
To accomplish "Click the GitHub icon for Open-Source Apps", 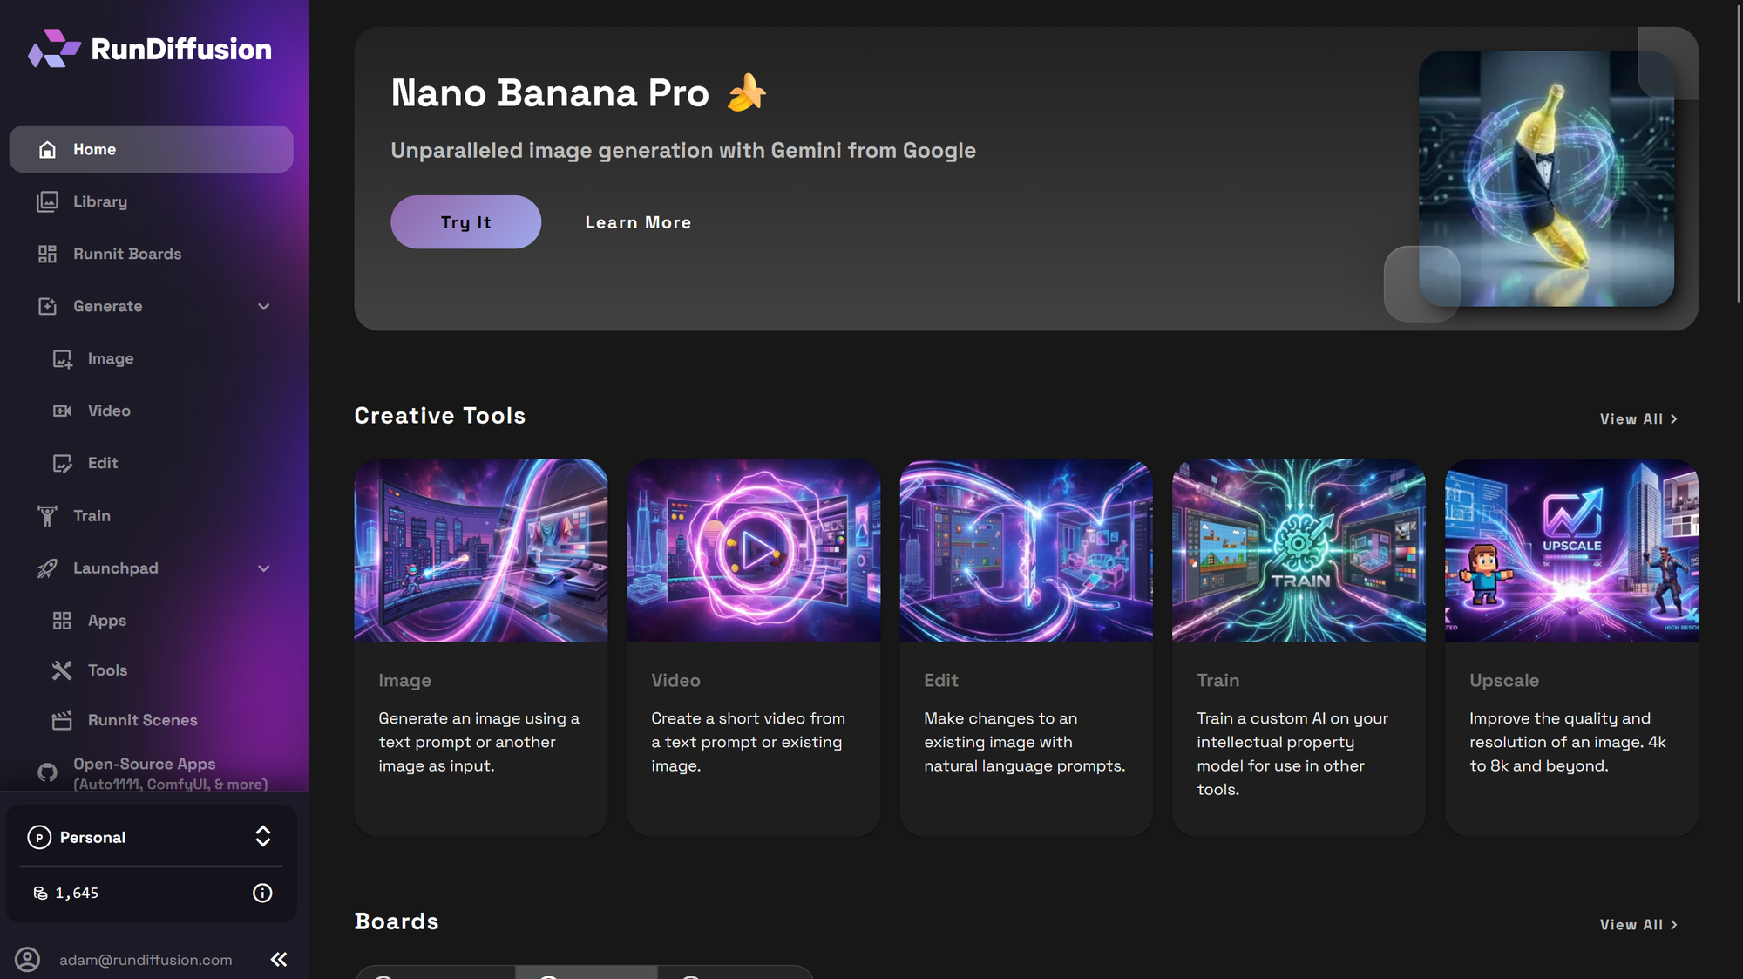I will point(48,772).
